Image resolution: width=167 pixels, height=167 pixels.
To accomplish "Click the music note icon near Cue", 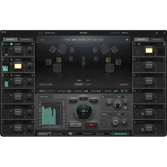I will tap(125, 102).
